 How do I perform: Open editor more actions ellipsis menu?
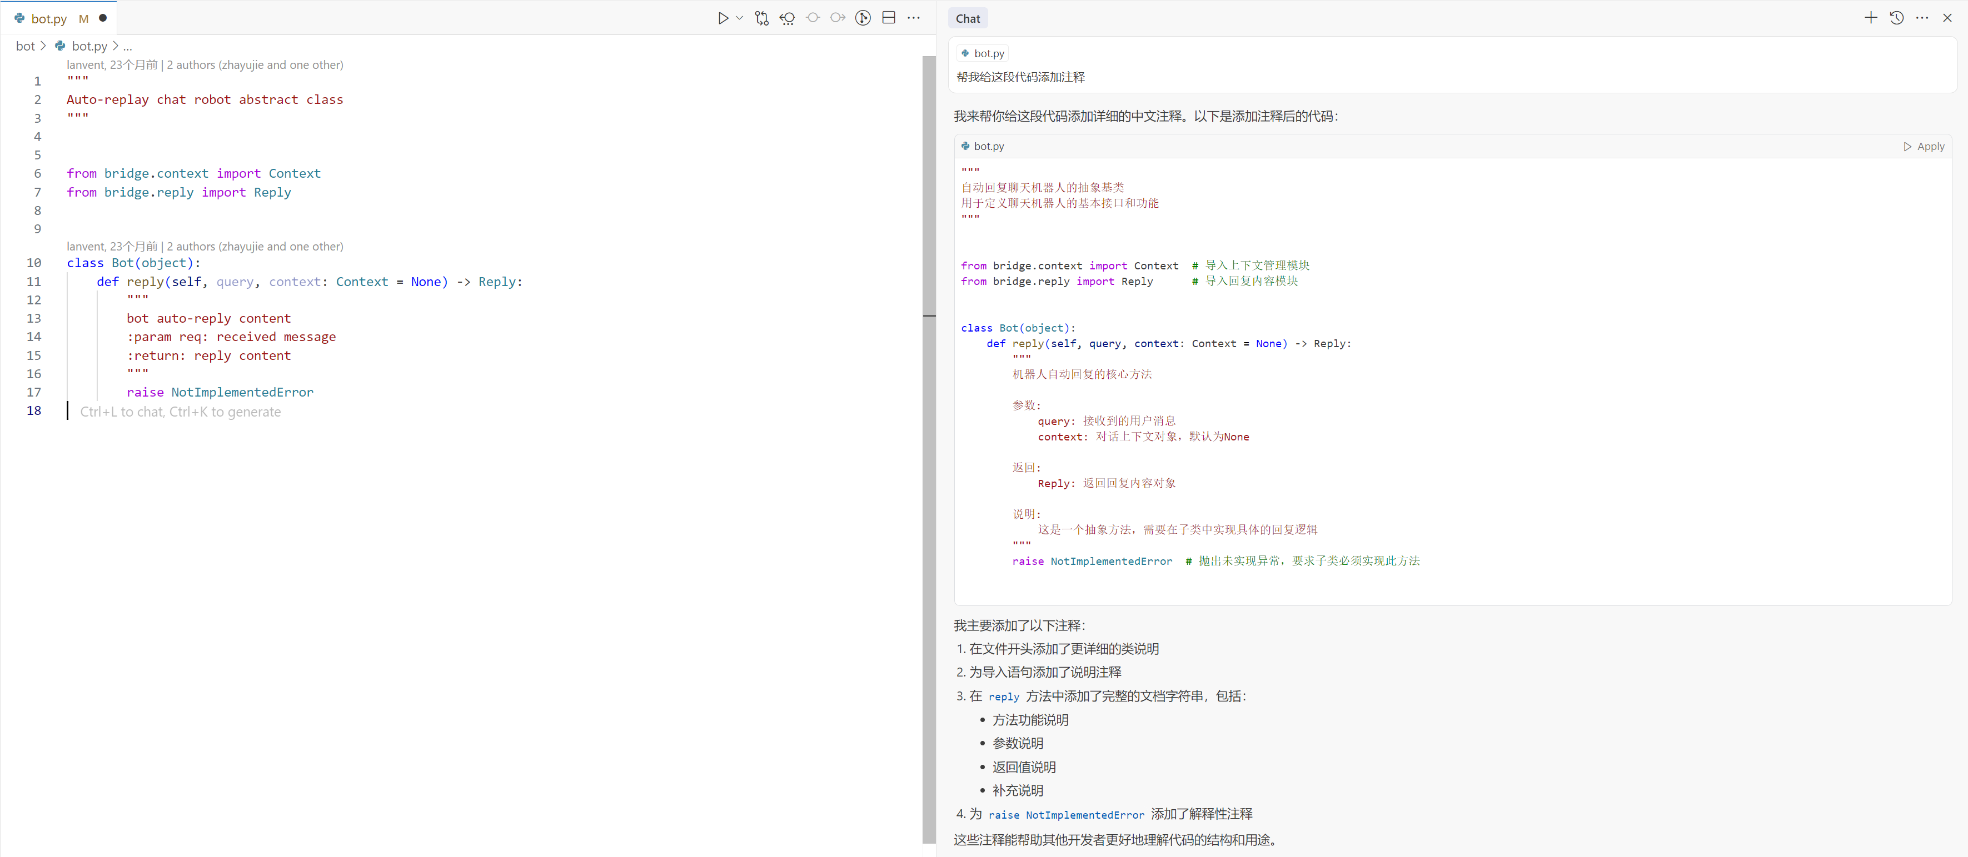(914, 18)
